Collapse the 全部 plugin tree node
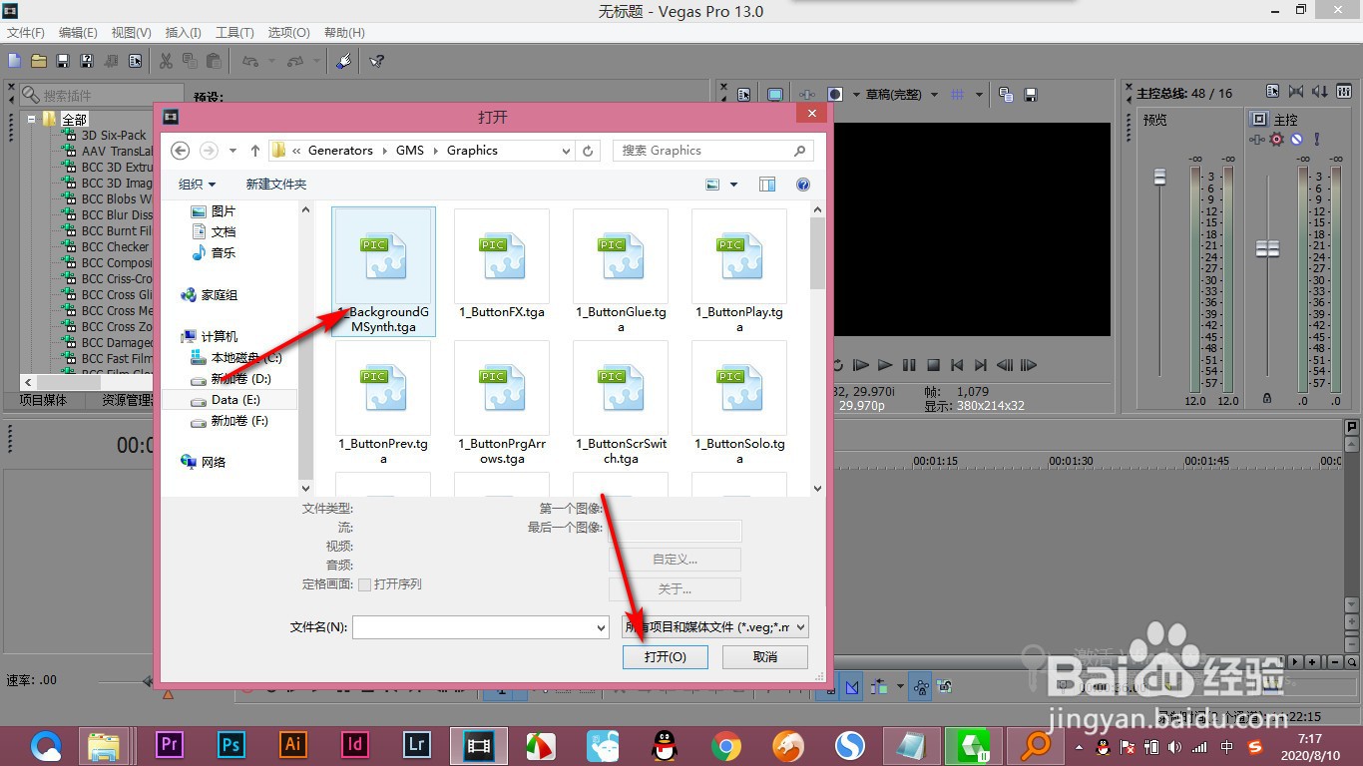1363x766 pixels. [x=32, y=119]
